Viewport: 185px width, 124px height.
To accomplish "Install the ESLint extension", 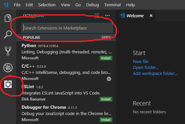I will [106, 99].
